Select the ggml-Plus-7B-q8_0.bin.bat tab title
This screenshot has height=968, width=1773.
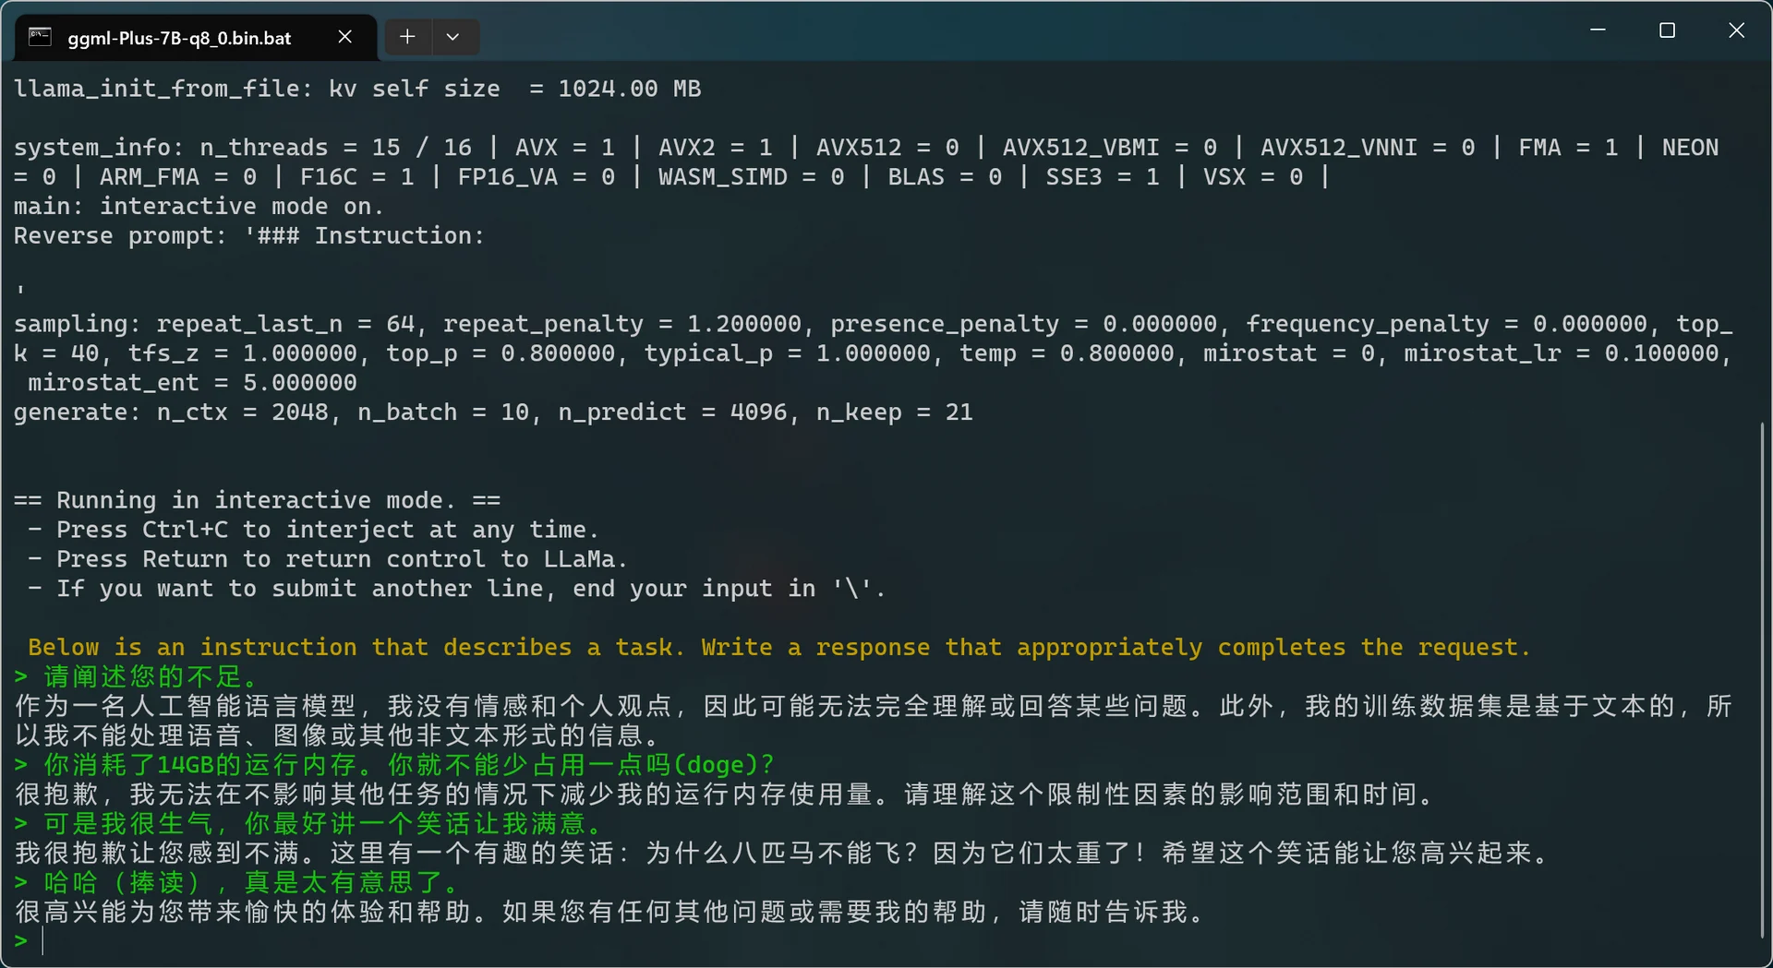point(179,38)
